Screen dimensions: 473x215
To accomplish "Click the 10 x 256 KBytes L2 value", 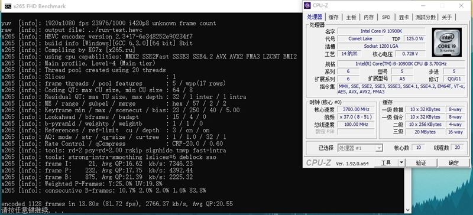I will [425, 125].
